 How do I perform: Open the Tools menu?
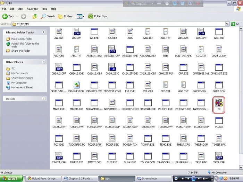pyautogui.click(x=44, y=9)
